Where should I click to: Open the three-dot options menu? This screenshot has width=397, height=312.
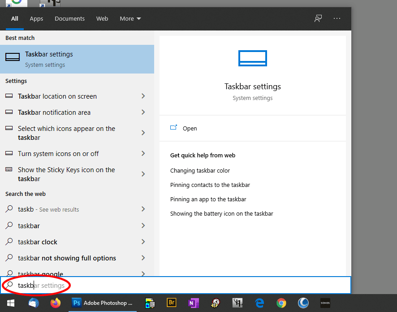pyautogui.click(x=337, y=18)
